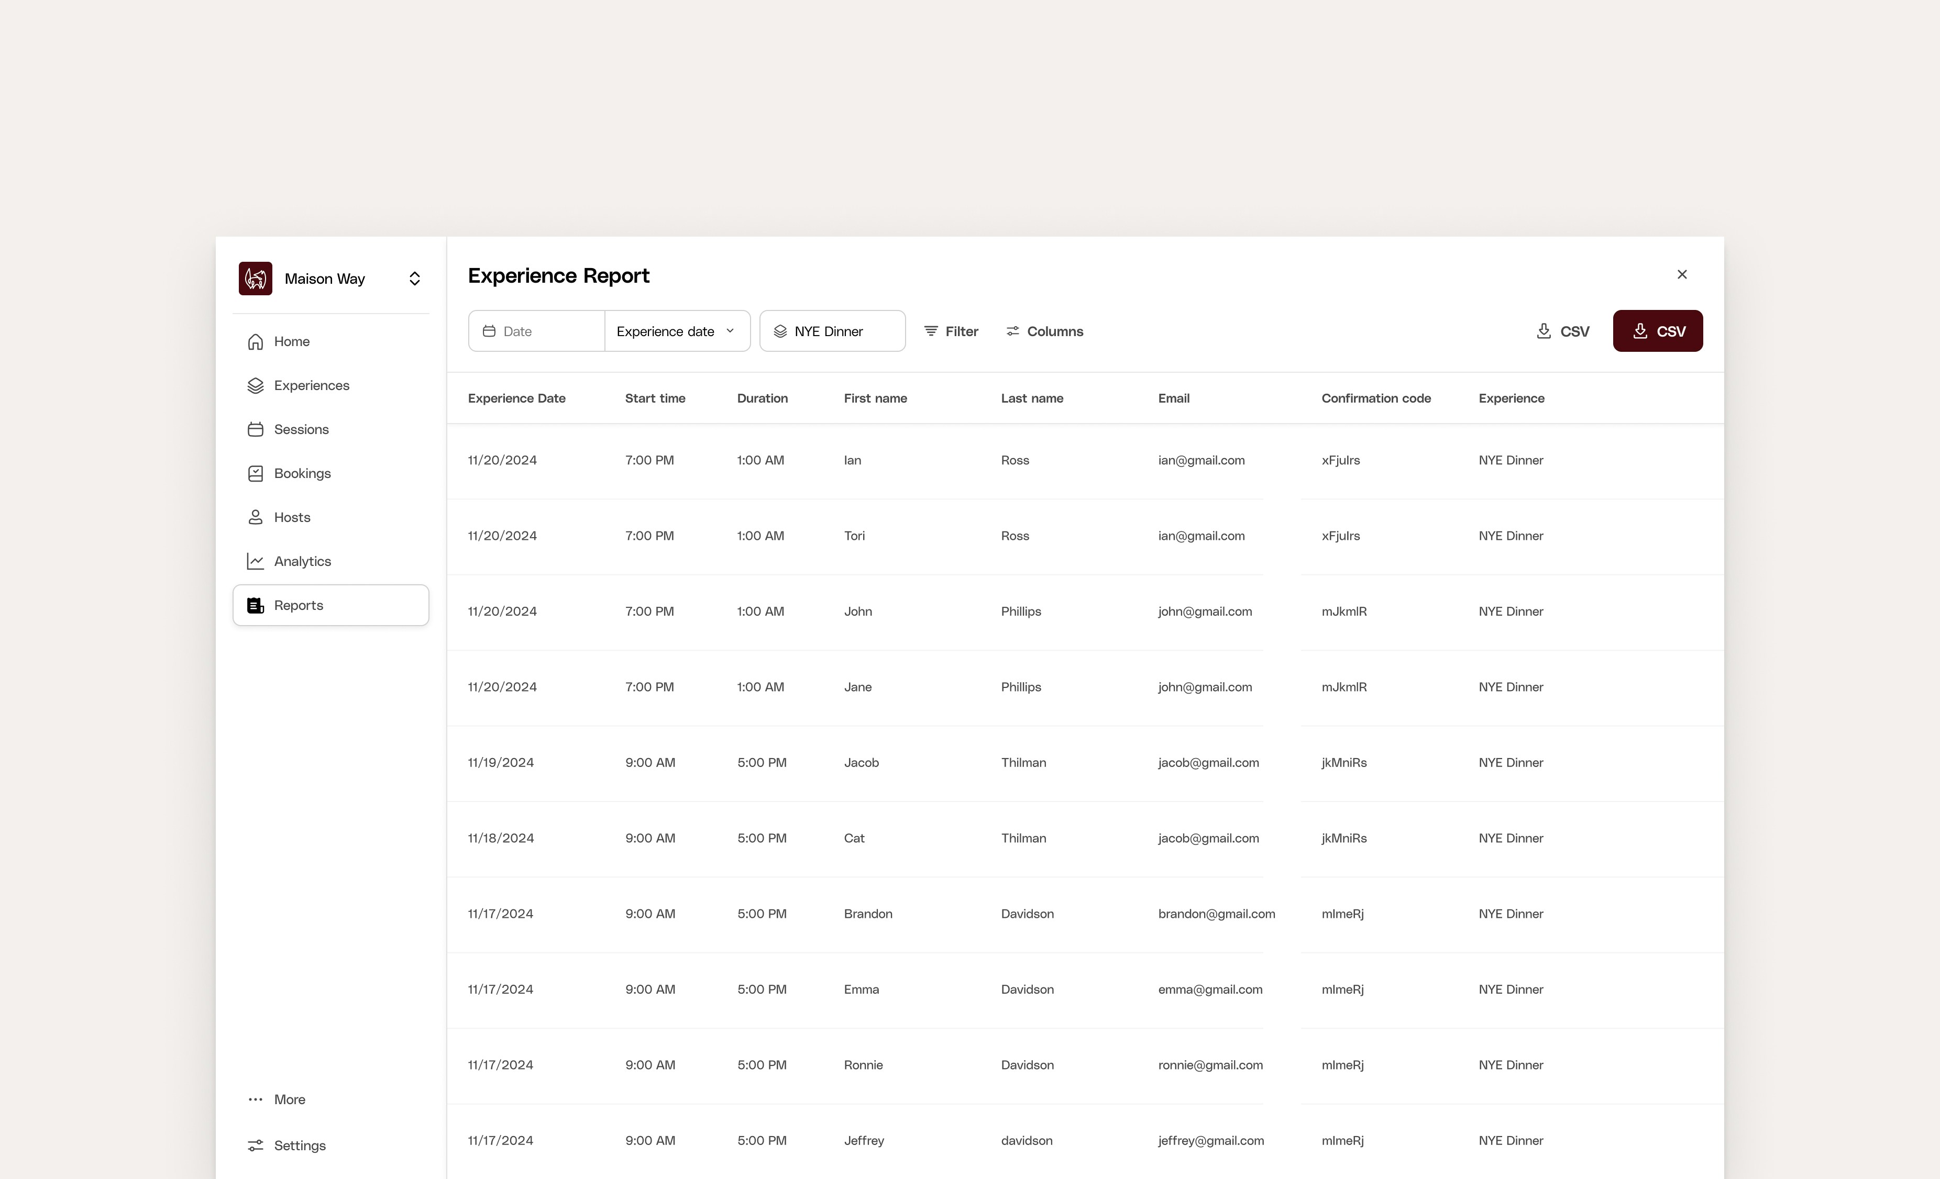This screenshot has height=1179, width=1940.
Task: Go to Experiences in the sidebar
Action: [310, 386]
